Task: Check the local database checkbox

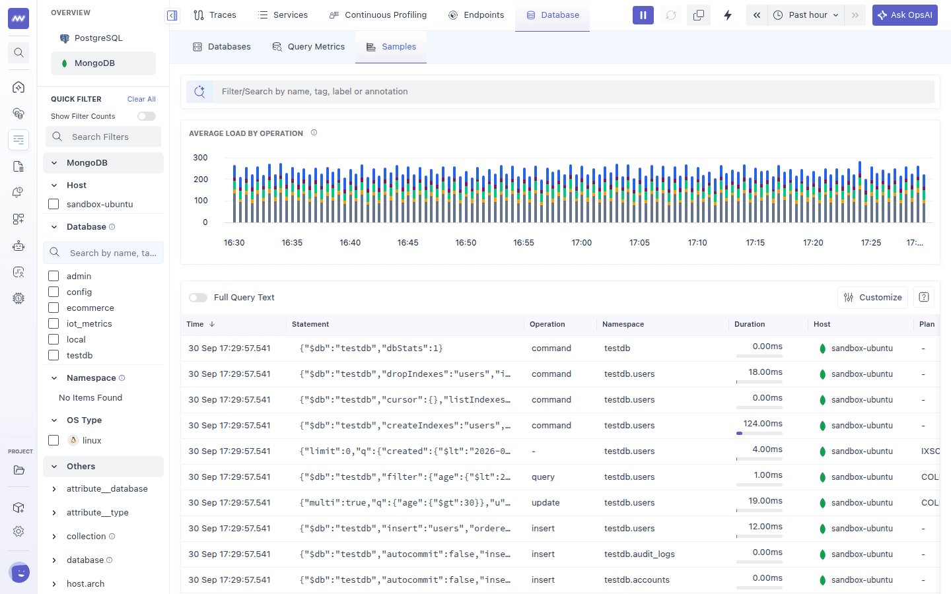Action: 53,339
